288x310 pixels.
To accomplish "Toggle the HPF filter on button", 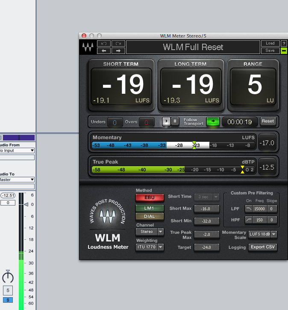I will click(x=249, y=220).
